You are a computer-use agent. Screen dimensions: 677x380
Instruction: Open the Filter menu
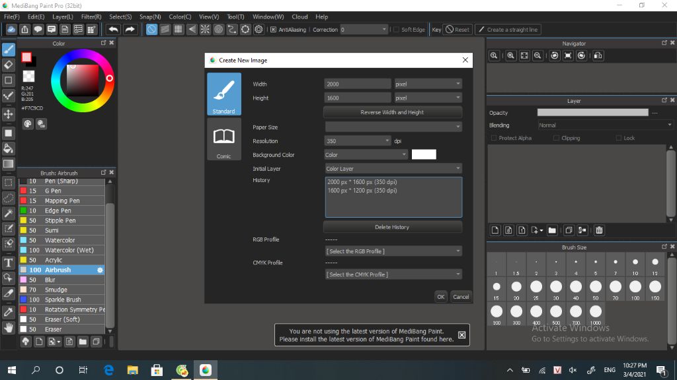click(91, 16)
